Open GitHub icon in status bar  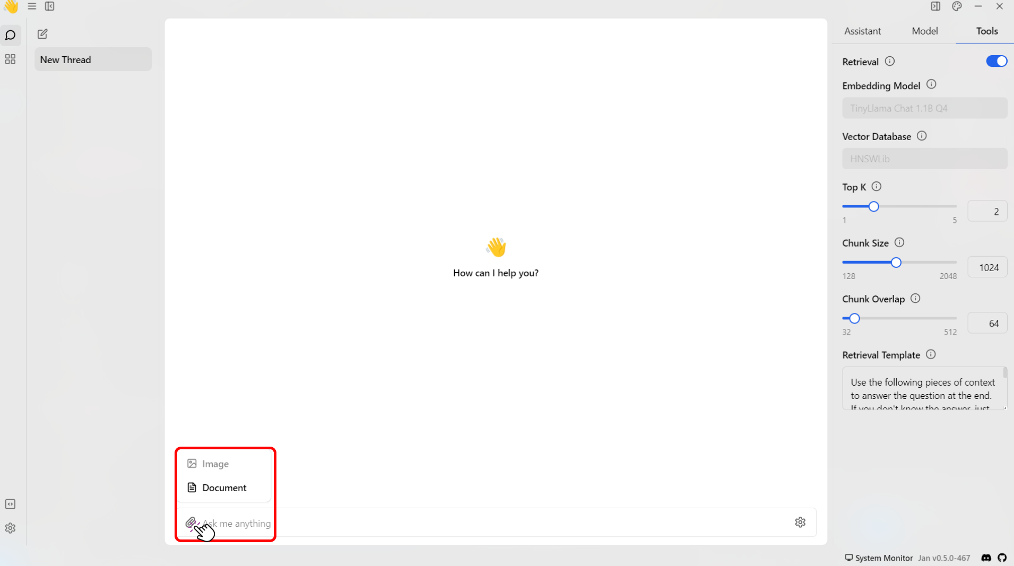click(x=1002, y=558)
